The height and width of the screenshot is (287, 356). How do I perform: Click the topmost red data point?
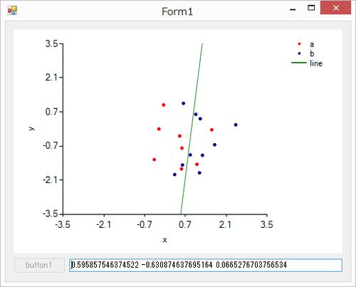pyautogui.click(x=164, y=105)
